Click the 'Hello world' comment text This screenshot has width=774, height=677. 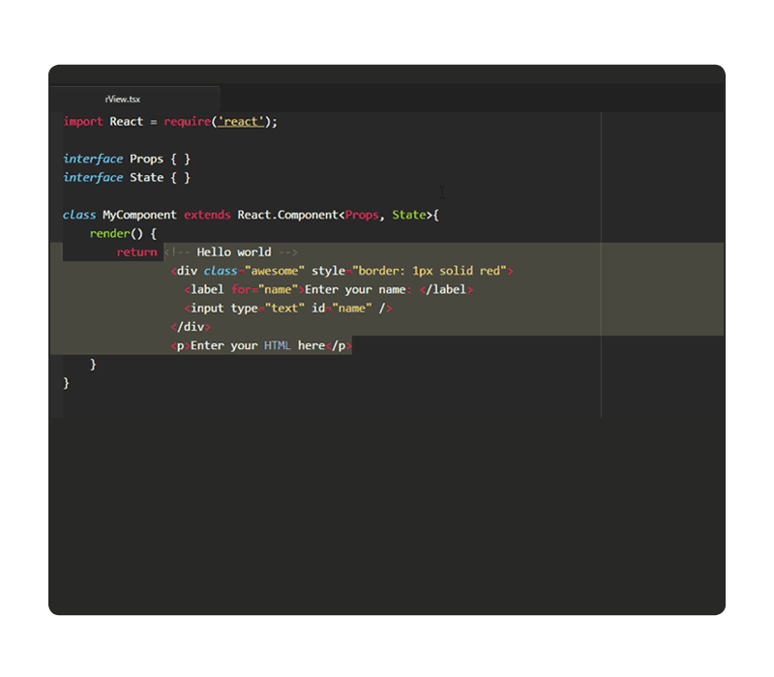tap(234, 252)
